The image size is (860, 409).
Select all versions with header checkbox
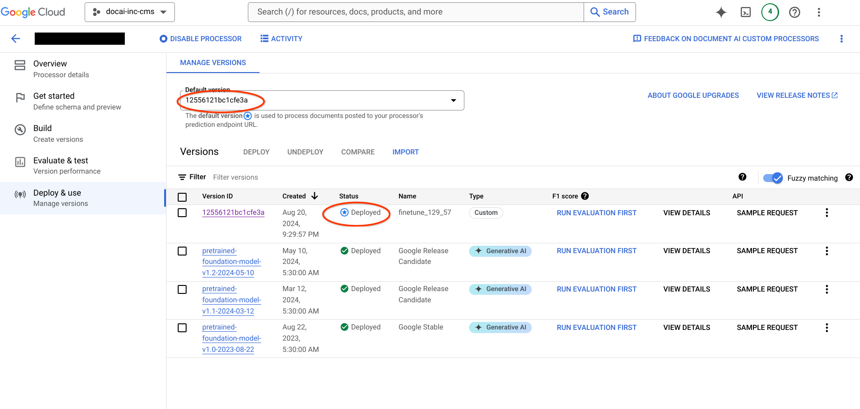(182, 197)
